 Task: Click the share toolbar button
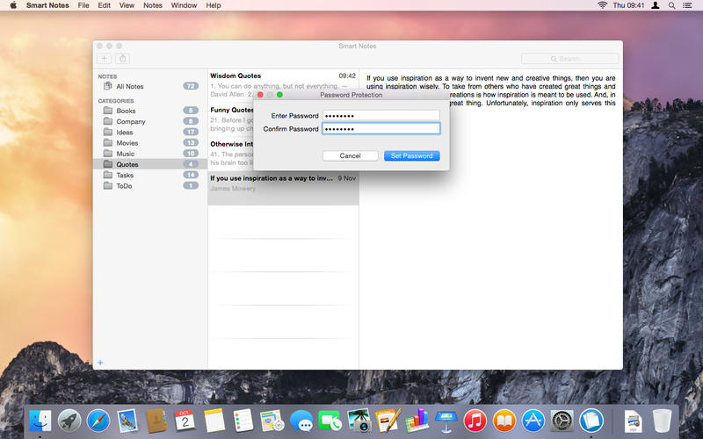[122, 58]
